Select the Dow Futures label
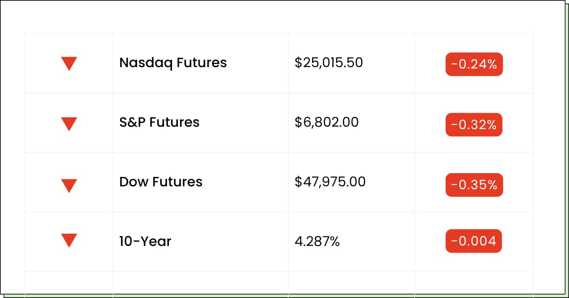Image resolution: width=569 pixels, height=298 pixels. pos(161,182)
